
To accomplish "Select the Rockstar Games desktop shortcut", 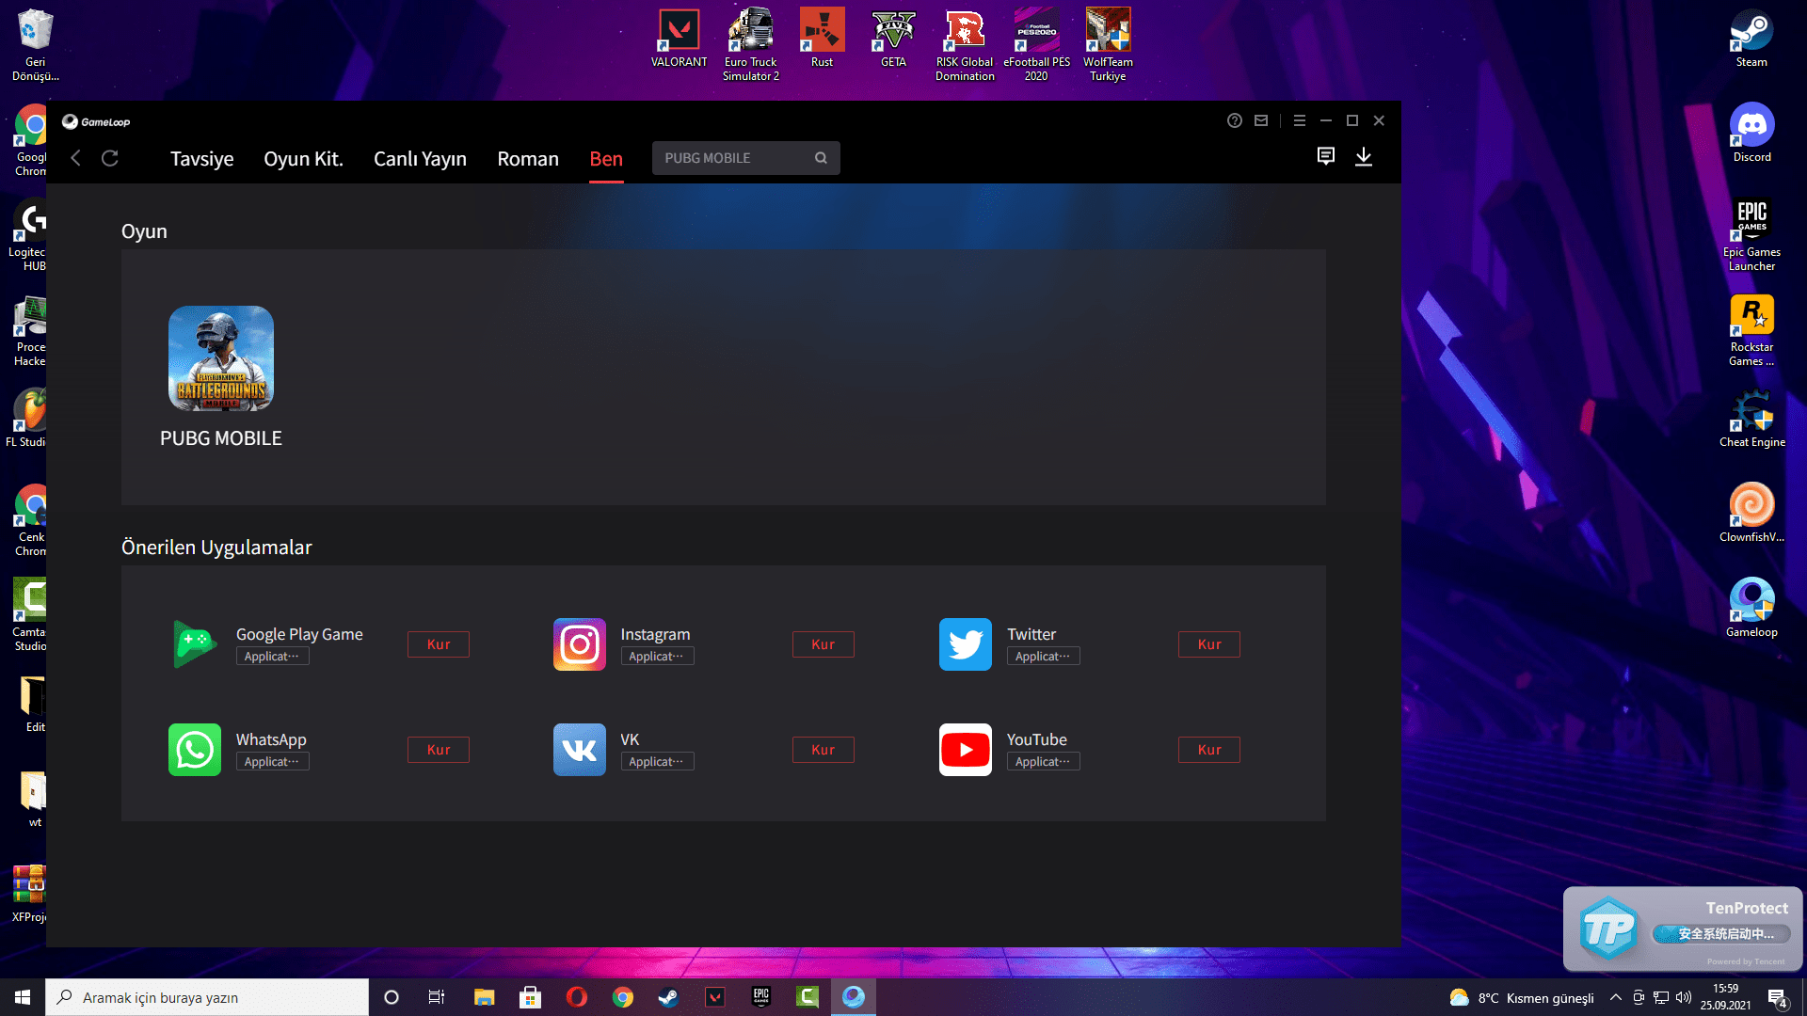I will click(x=1752, y=329).
